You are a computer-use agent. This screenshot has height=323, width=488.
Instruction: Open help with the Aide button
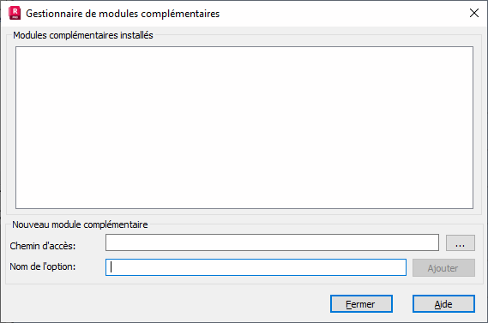(x=443, y=304)
